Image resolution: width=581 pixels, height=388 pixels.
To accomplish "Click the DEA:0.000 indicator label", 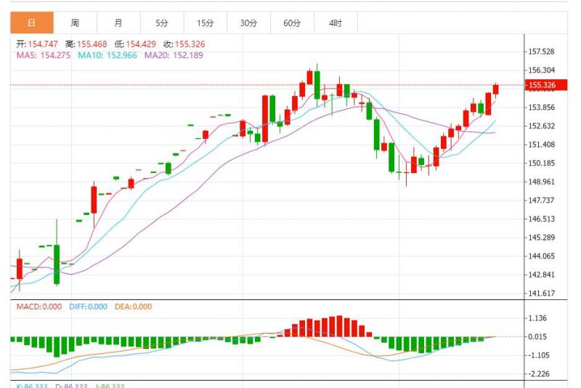I will 134,307.
